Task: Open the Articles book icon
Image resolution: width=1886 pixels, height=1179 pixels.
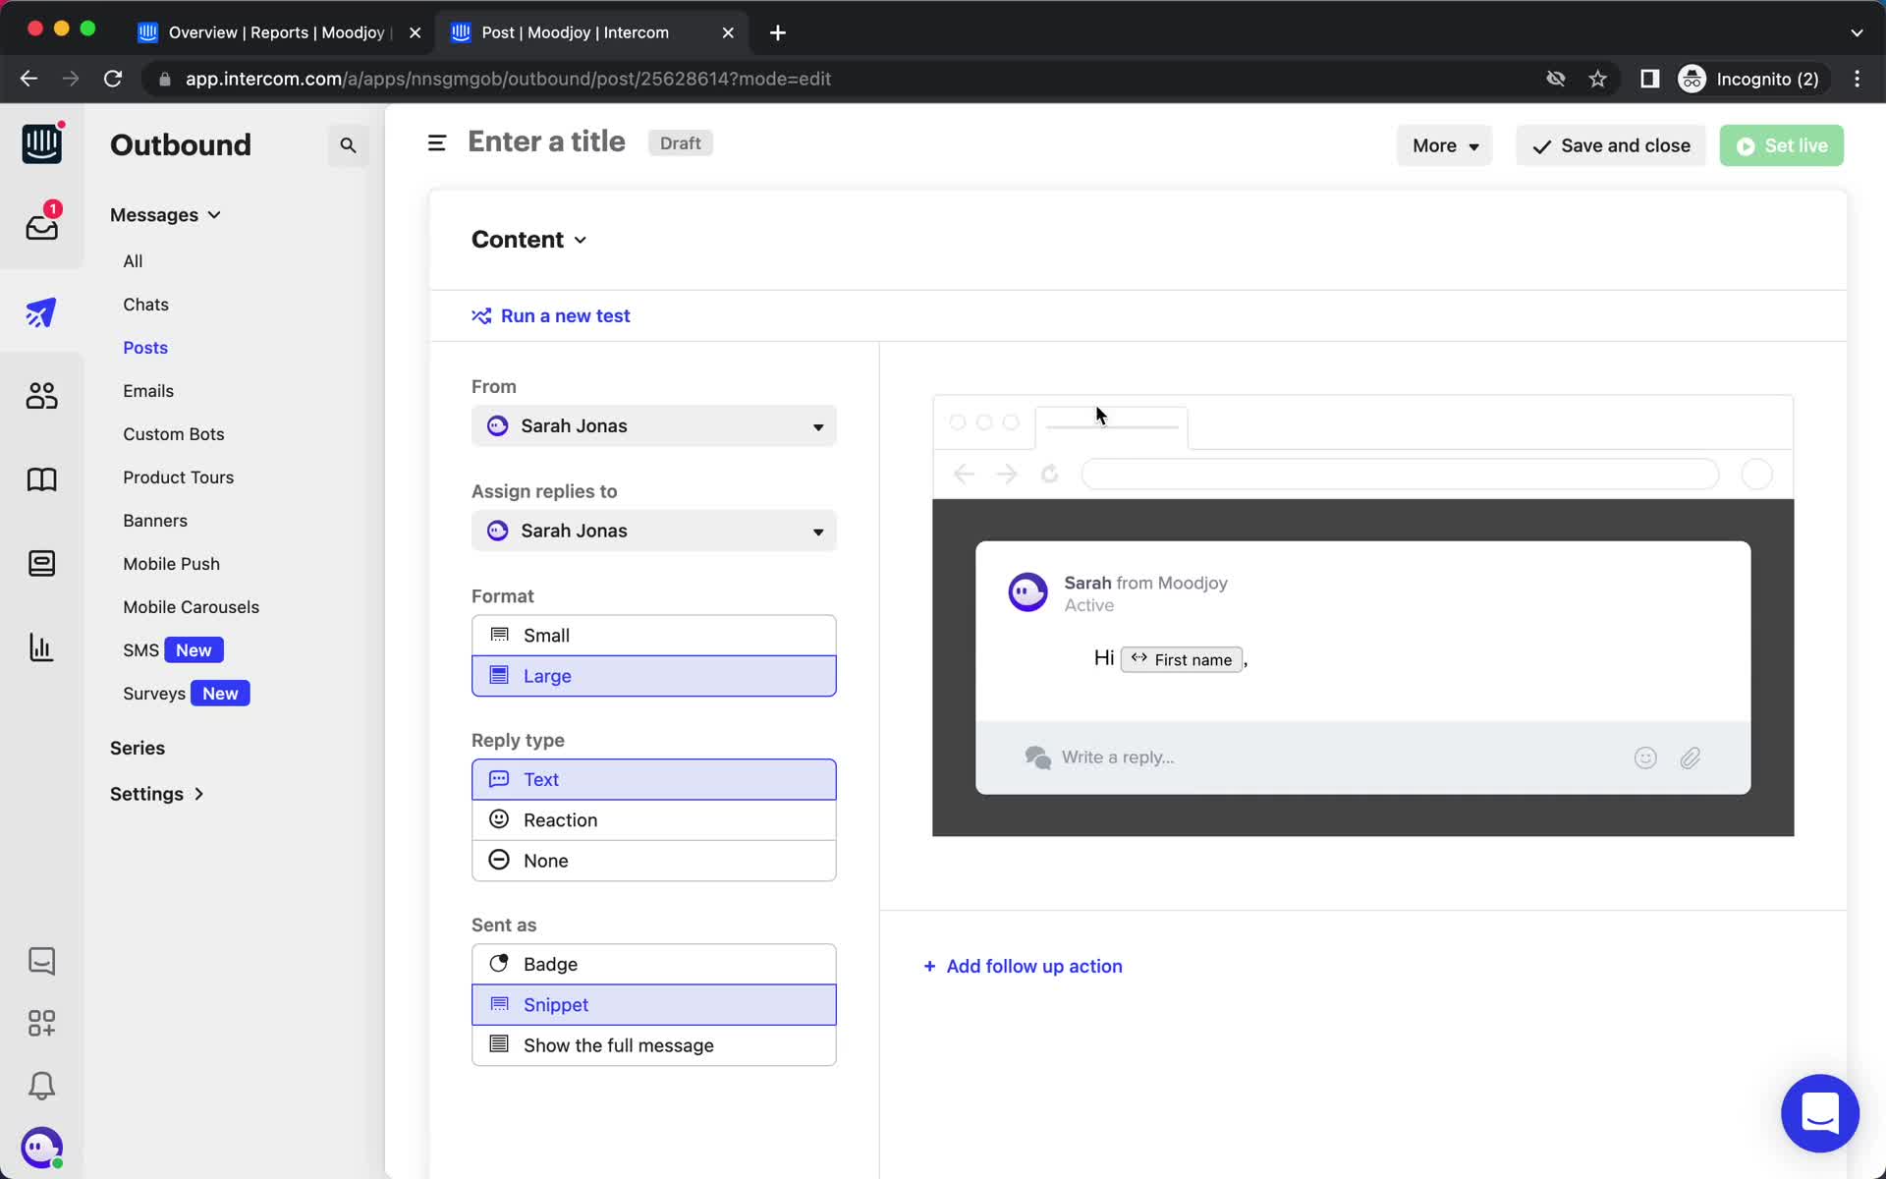Action: pos(41,479)
